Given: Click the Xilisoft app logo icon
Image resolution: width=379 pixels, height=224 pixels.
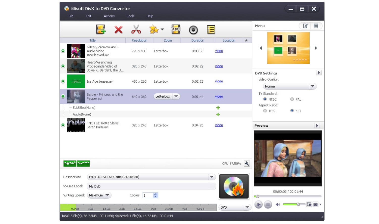Looking at the screenshot, I should [66, 9].
